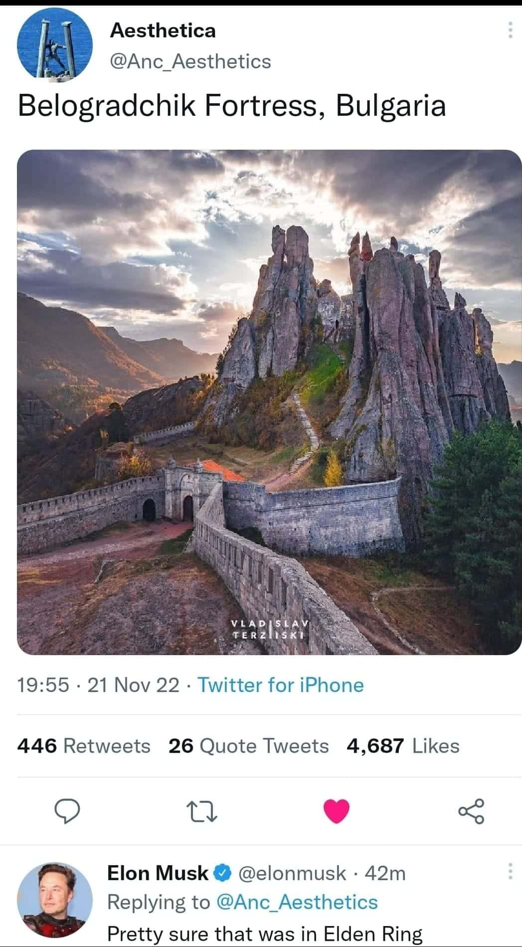This screenshot has width=522, height=947.
Task: View the list of 446 Retweets
Action: click(84, 745)
